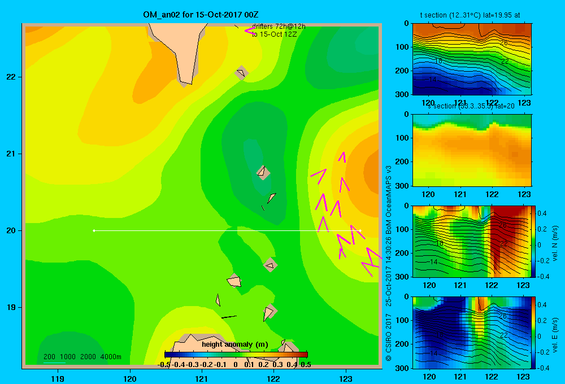The height and width of the screenshot is (384, 565).
Task: Click longitude 123 under the vel. E section
Action: [x=523, y=377]
